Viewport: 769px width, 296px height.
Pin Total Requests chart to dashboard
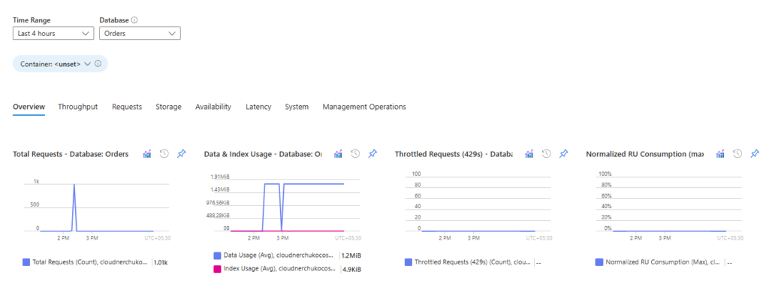[x=182, y=154]
